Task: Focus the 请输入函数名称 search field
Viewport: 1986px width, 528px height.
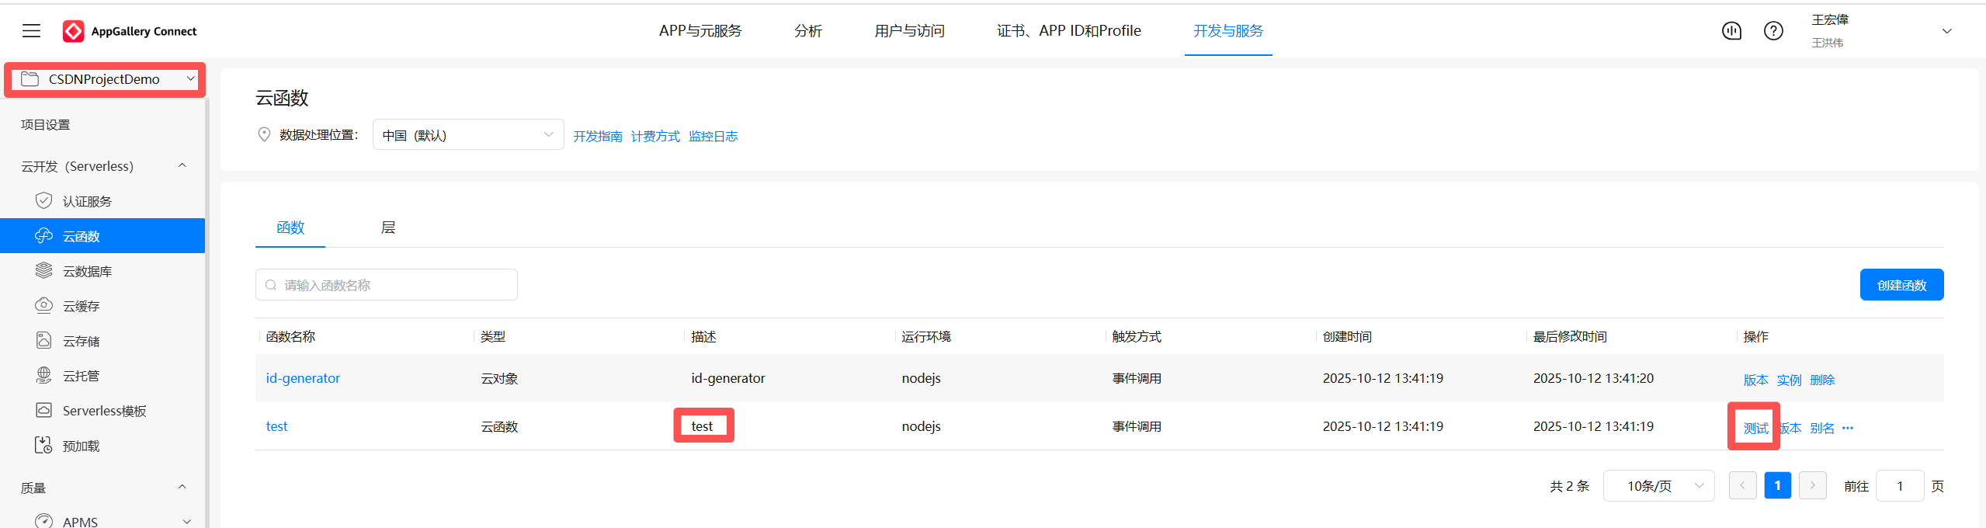Action: [387, 285]
